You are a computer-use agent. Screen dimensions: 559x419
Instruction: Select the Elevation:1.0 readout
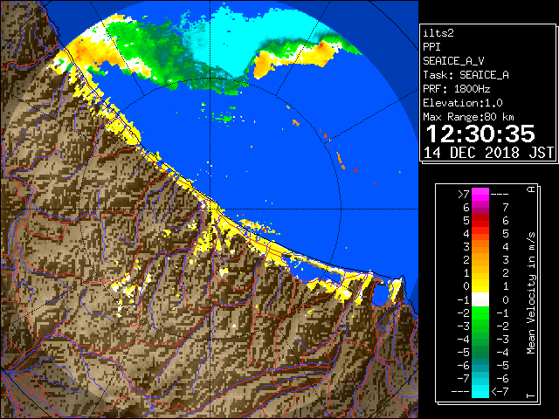[463, 103]
